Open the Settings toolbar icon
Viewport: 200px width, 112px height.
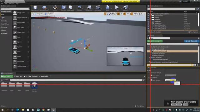point(79,7)
